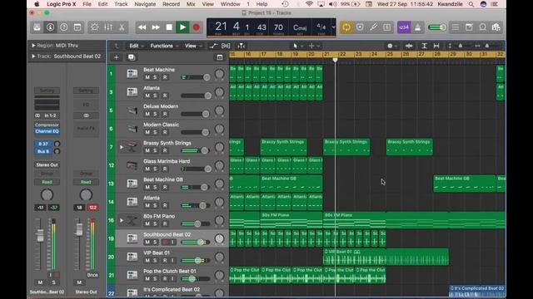The height and width of the screenshot is (299, 533).
Task: Open the Loop Browser button
Action: [483, 27]
